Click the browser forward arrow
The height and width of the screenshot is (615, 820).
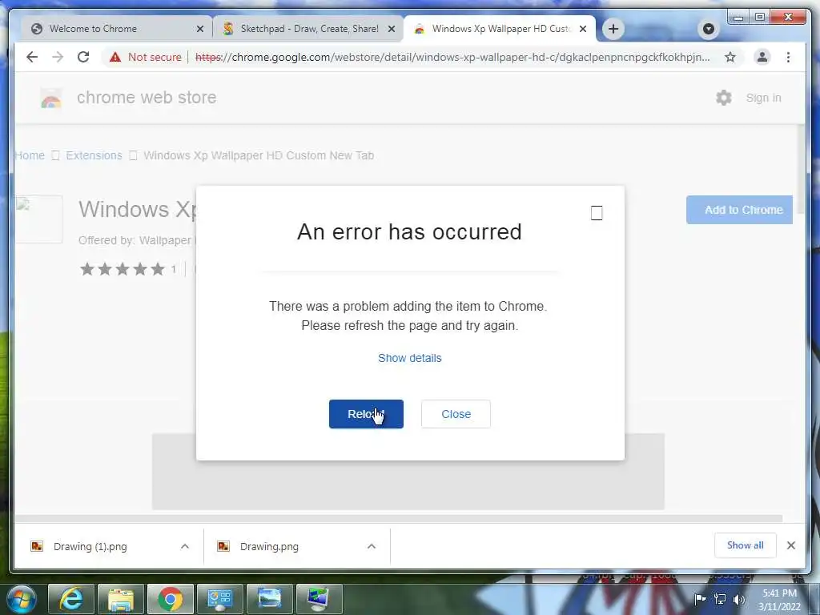(x=58, y=57)
